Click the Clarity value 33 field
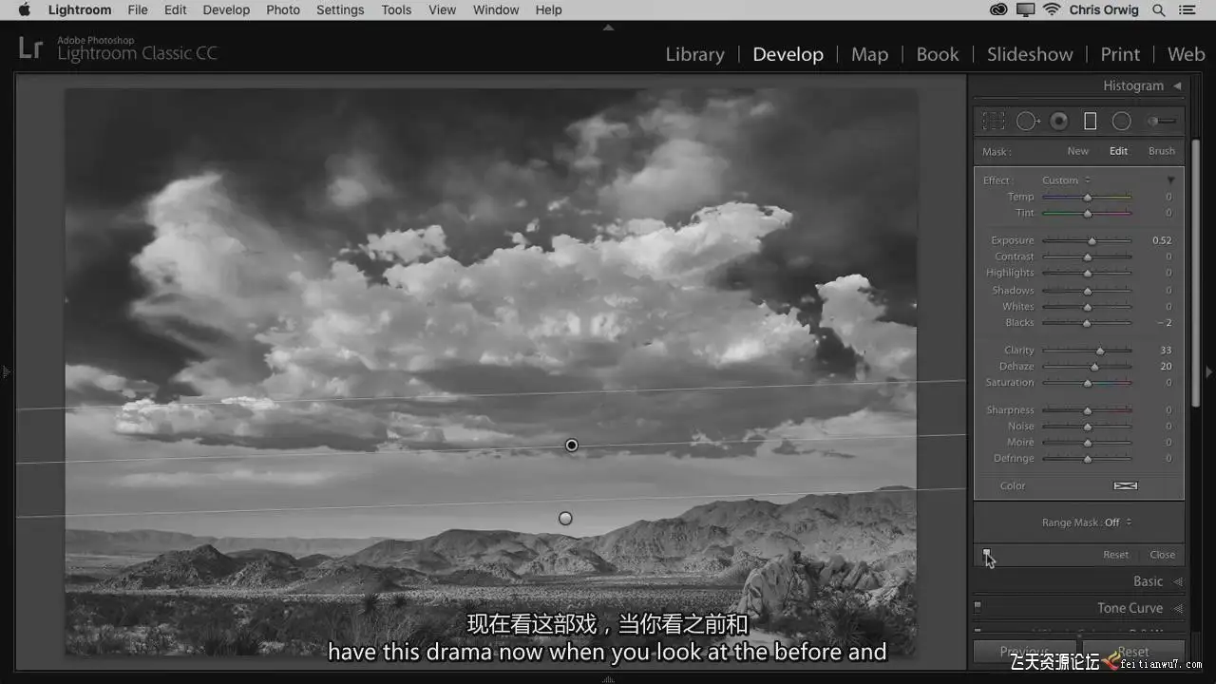1216x684 pixels. 1166,351
